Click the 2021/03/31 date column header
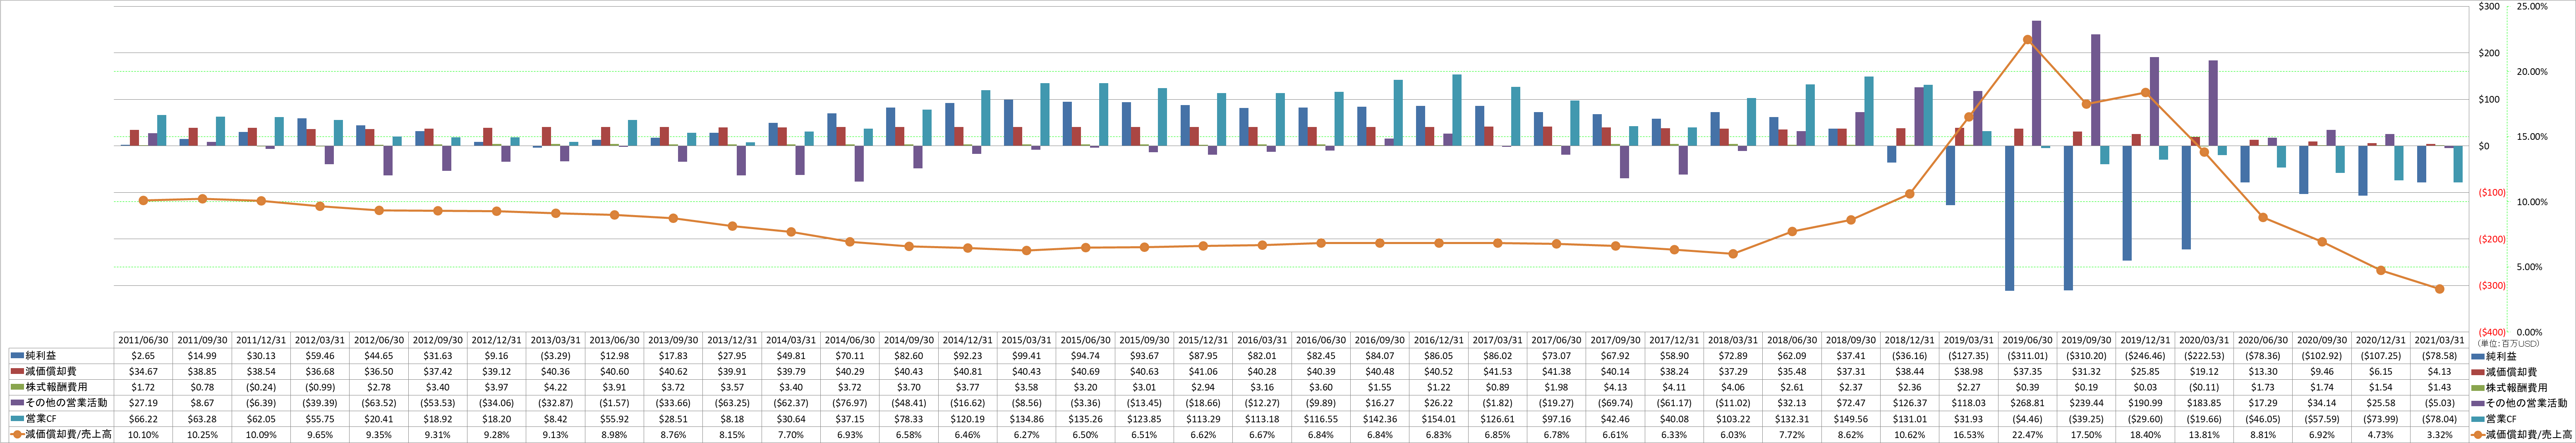 pos(2439,340)
